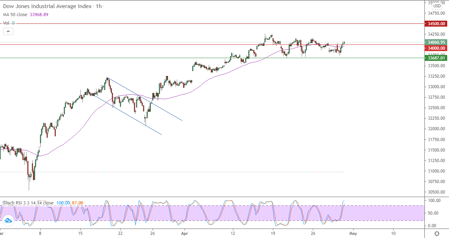Click the 26 April date label on time axis

(313, 233)
